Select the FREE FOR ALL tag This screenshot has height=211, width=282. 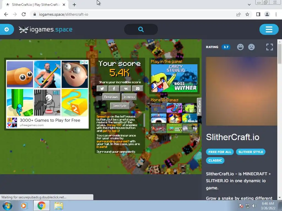point(220,152)
